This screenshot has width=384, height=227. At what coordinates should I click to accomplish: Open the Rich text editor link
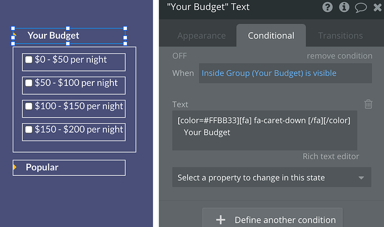coord(331,157)
